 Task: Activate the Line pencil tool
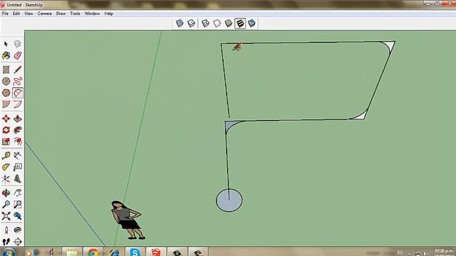[x=17, y=70]
